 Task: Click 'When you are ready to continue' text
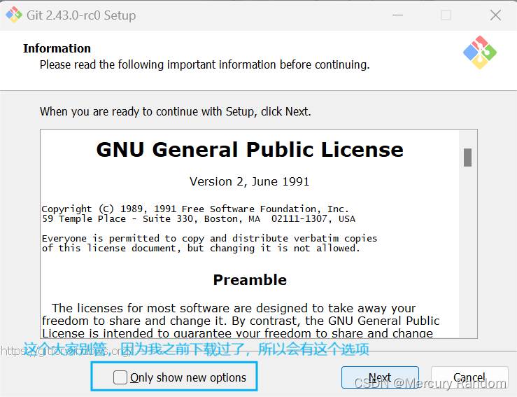[x=176, y=111]
